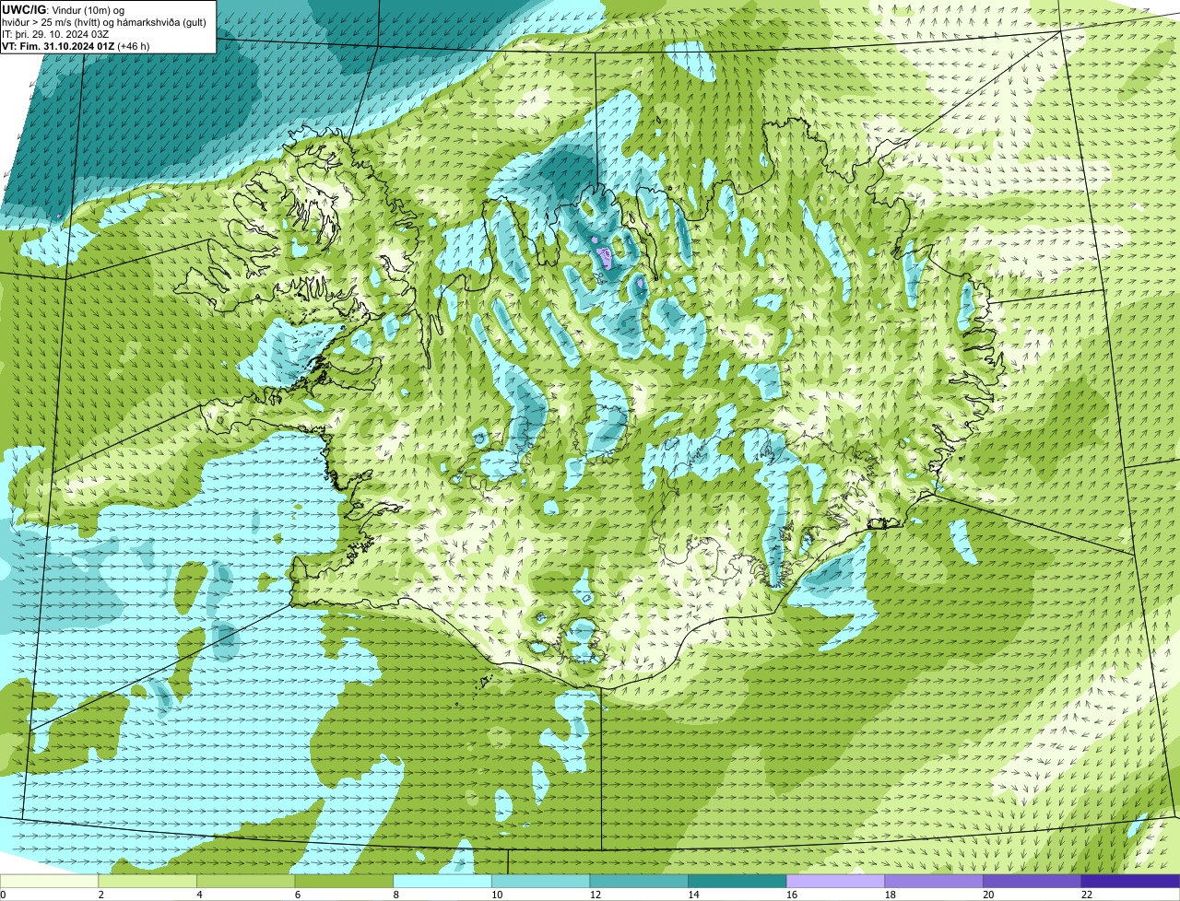The height and width of the screenshot is (901, 1180).
Task: Click the legend scale label '2'
Action: (100, 895)
